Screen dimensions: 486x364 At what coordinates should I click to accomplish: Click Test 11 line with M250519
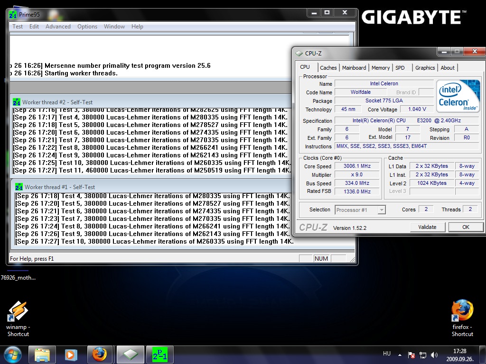click(x=152, y=170)
